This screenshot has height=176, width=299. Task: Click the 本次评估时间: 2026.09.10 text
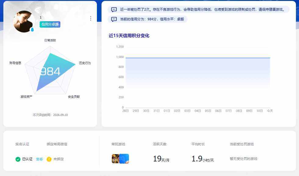[x=50, y=115]
